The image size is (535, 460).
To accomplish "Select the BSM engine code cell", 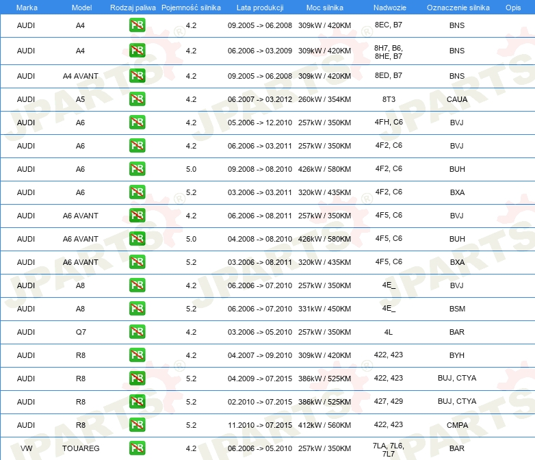I will pos(457,309).
